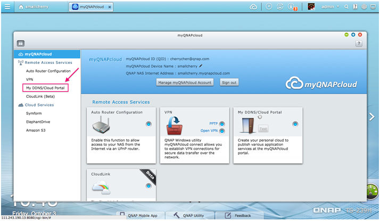The height and width of the screenshot is (221, 380).
Task: Open My DDNS/Cloud Portal in sidebar
Action: [x=45, y=88]
